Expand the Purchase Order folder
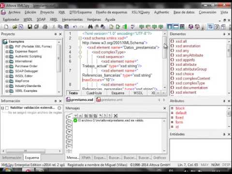232x174 pixels. (7, 66)
